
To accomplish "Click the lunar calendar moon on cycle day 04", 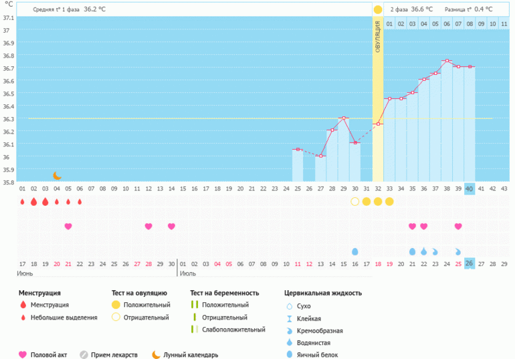I will click(x=57, y=176).
